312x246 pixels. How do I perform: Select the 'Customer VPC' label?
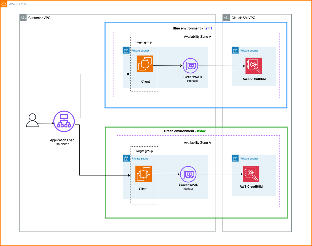click(x=39, y=18)
